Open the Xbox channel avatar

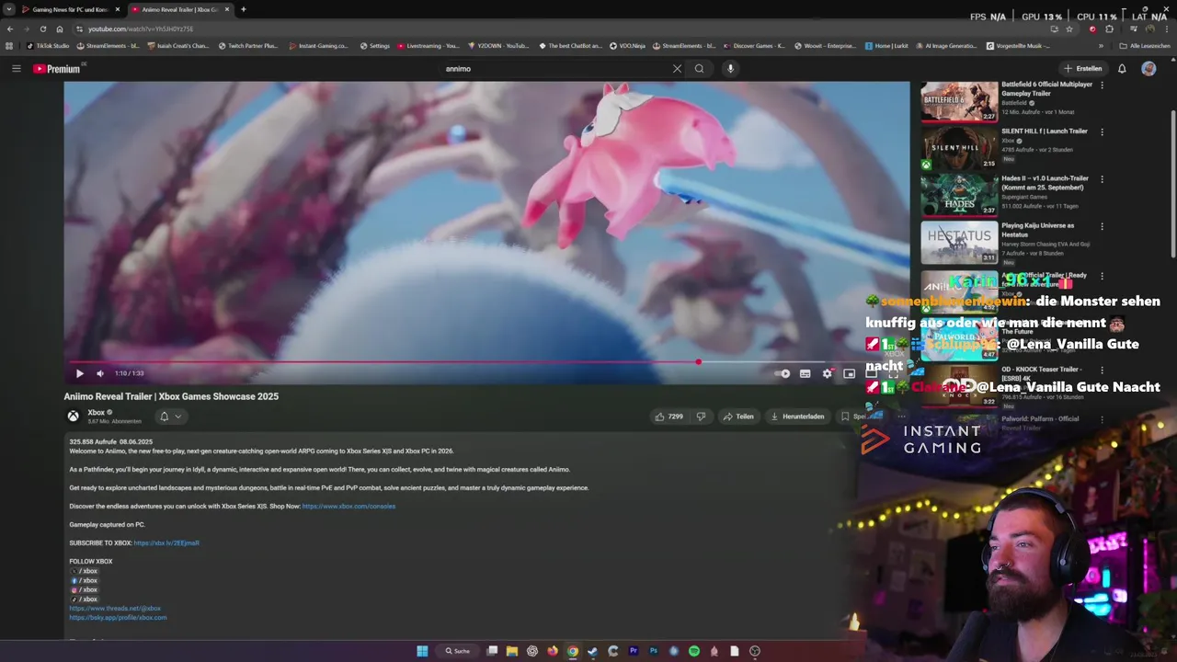[x=73, y=416]
